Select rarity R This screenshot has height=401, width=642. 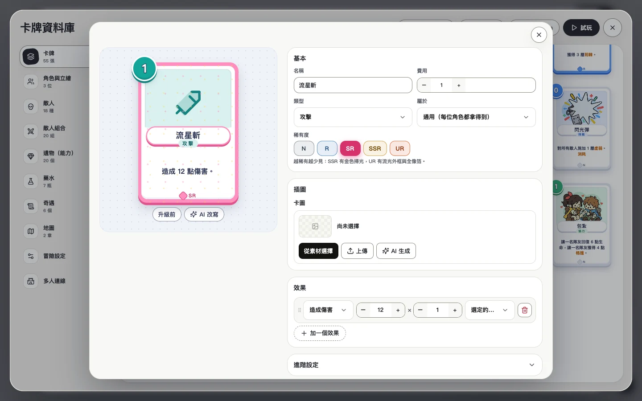327,148
